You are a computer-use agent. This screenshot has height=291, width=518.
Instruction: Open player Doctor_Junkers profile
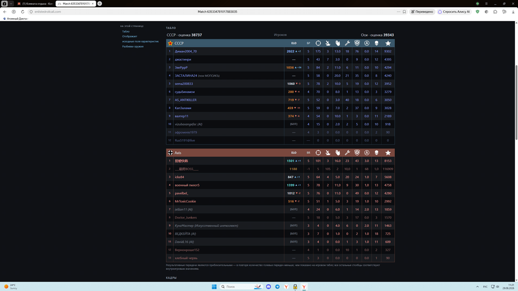click(x=185, y=217)
